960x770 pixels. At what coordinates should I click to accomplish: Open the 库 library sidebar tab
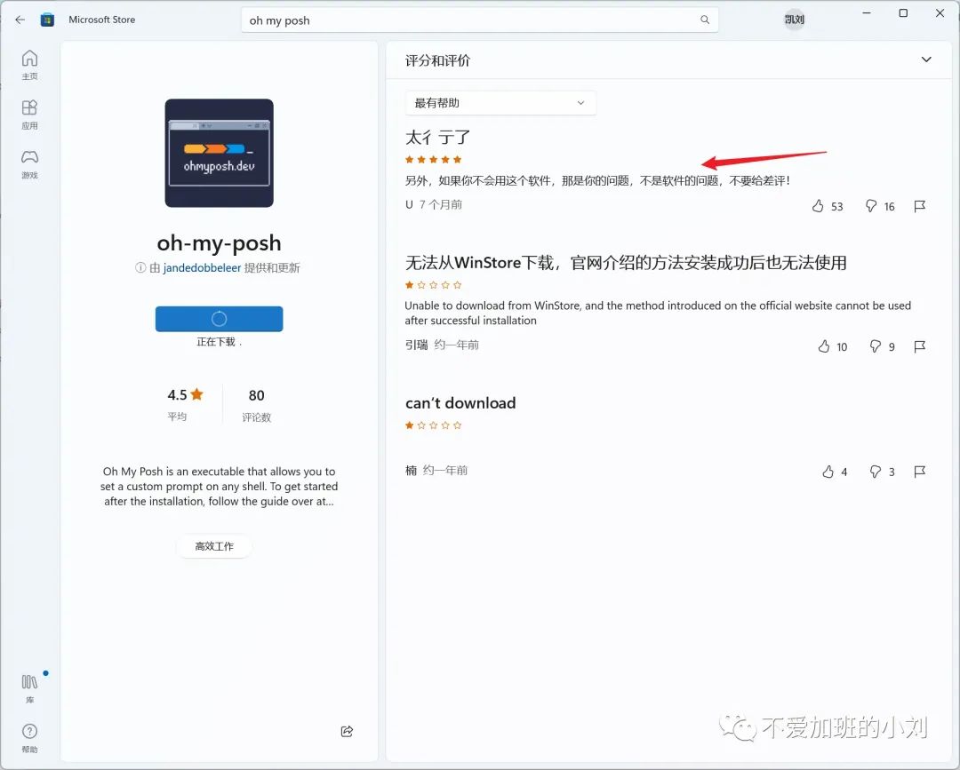pyautogui.click(x=29, y=688)
